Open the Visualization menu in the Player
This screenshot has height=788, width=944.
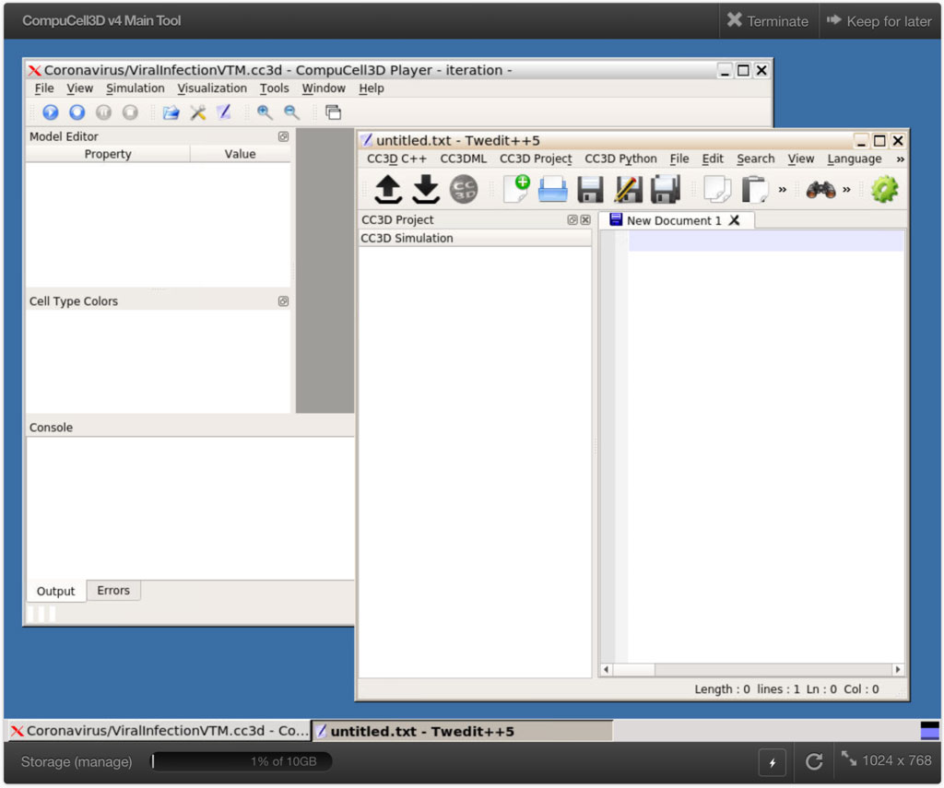click(212, 88)
